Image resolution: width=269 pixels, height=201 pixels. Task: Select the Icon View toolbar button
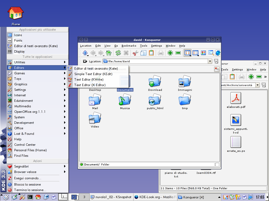point(188,53)
